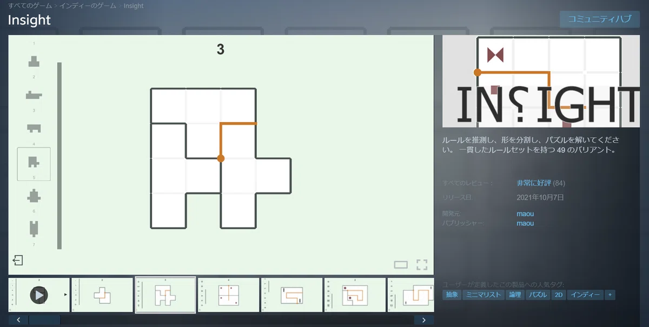Open the sixth thumbnail with two dots
649x327 pixels.
point(355,295)
